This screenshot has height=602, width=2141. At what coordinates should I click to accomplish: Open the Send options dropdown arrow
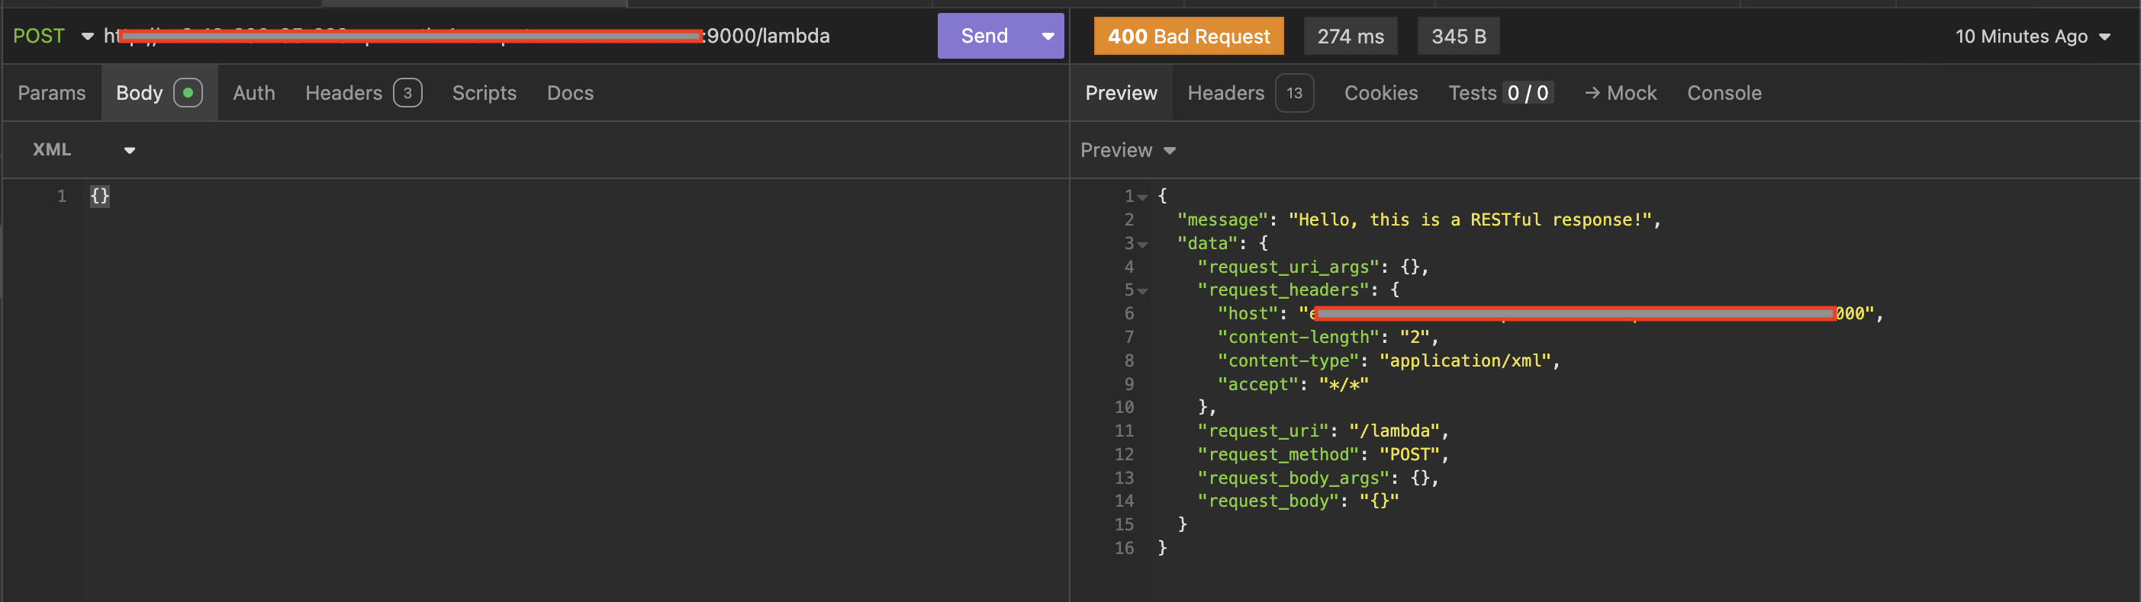point(1048,36)
